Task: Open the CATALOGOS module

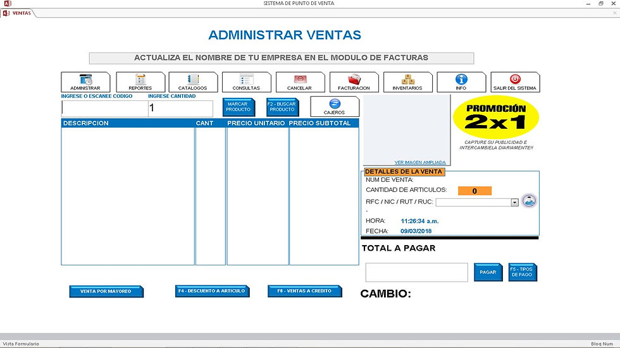Action: coord(193,82)
